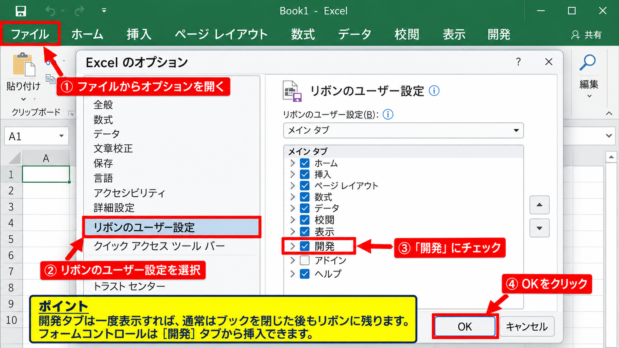The height and width of the screenshot is (348, 619).
Task: Uncheck the 校閲 checkbox in main tabs
Action: pos(305,220)
